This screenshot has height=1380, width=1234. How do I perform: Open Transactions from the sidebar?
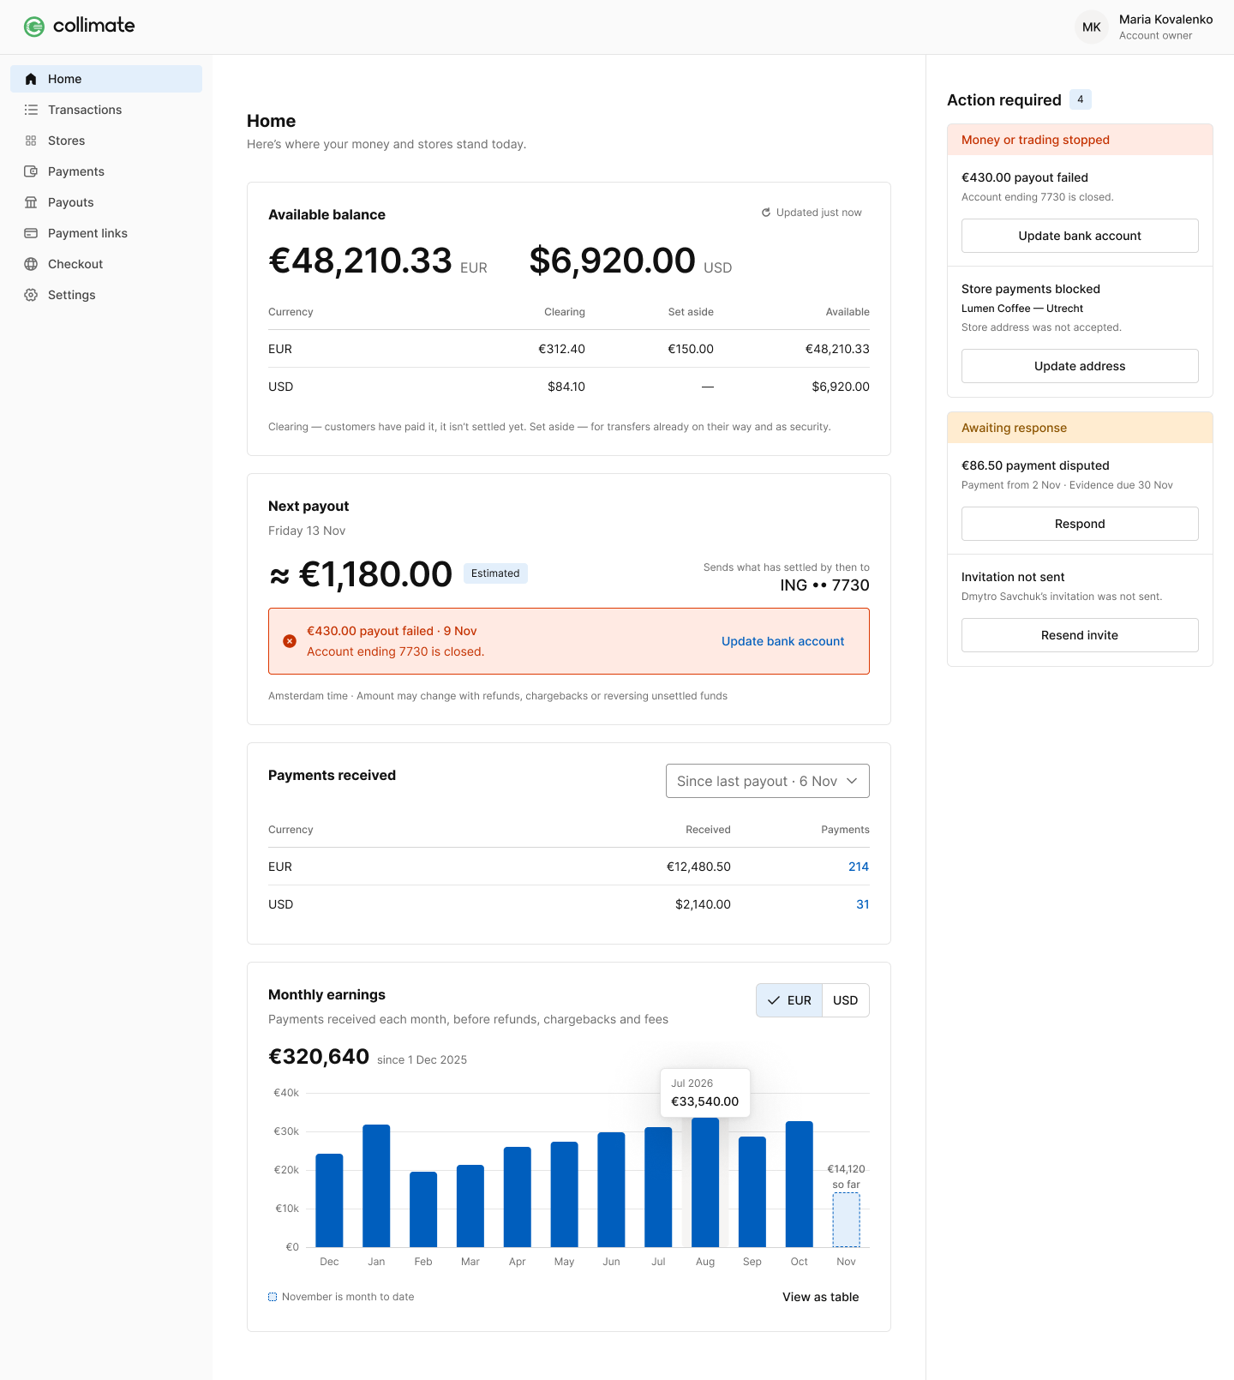(106, 110)
